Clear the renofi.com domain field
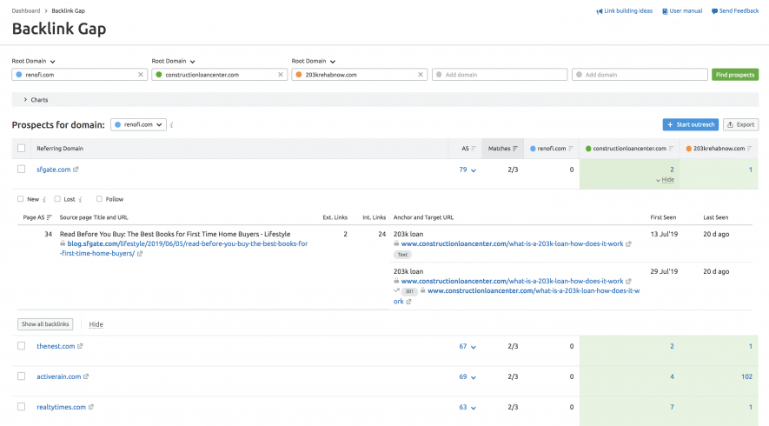Image resolution: width=769 pixels, height=426 pixels. pyautogui.click(x=141, y=75)
